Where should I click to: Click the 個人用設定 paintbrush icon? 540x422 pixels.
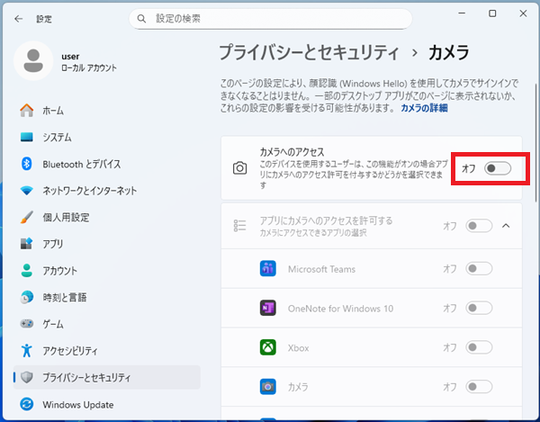[x=26, y=217]
